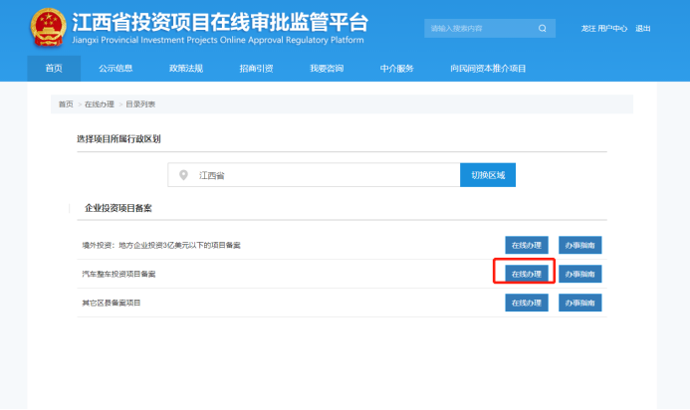Click the 退出 logout link
Image resolution: width=690 pixels, height=410 pixels.
[x=643, y=29]
